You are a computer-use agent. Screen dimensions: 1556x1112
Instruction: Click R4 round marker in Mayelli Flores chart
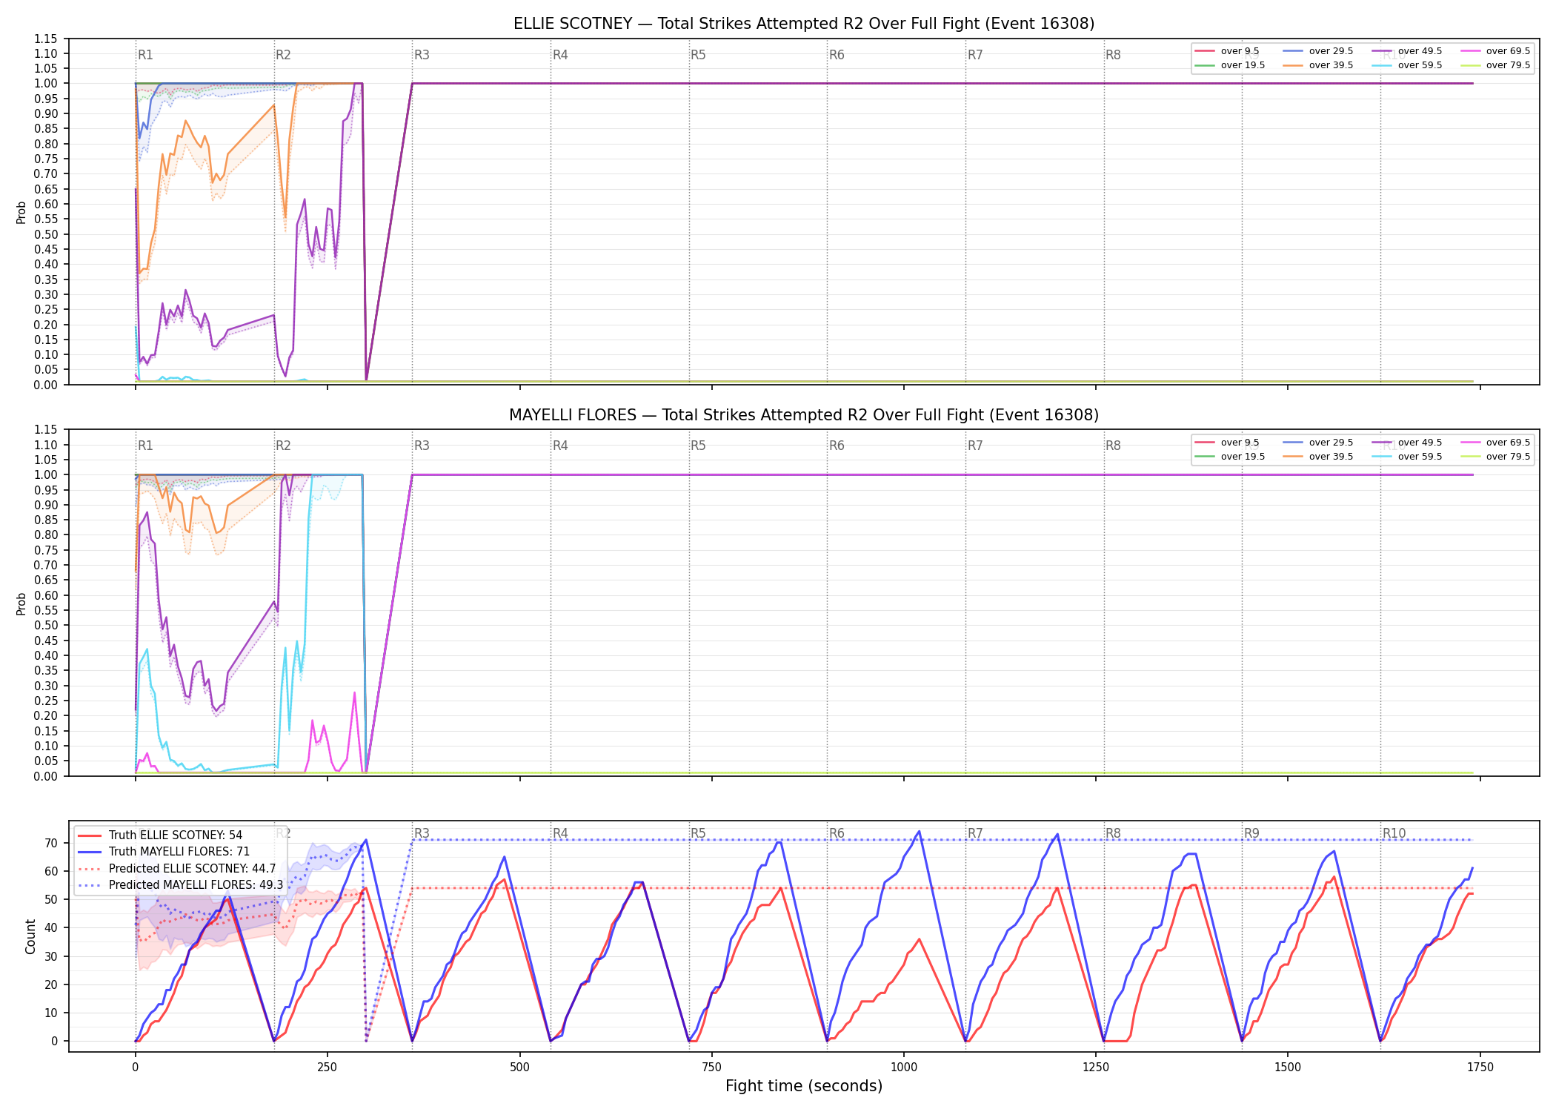click(560, 446)
